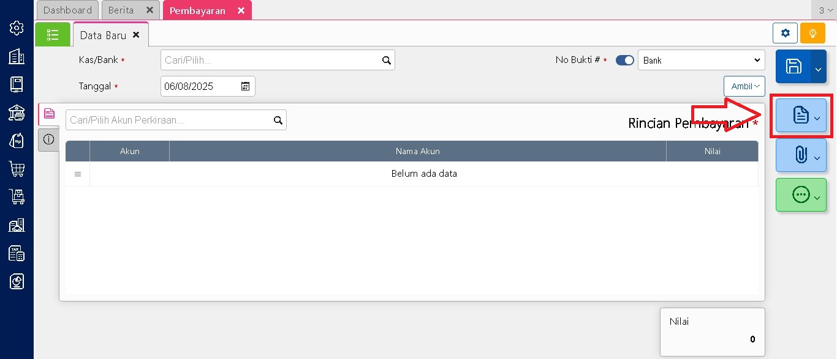Image resolution: width=837 pixels, height=359 pixels.
Task: Click the paperclip attachment icon
Action: point(800,155)
